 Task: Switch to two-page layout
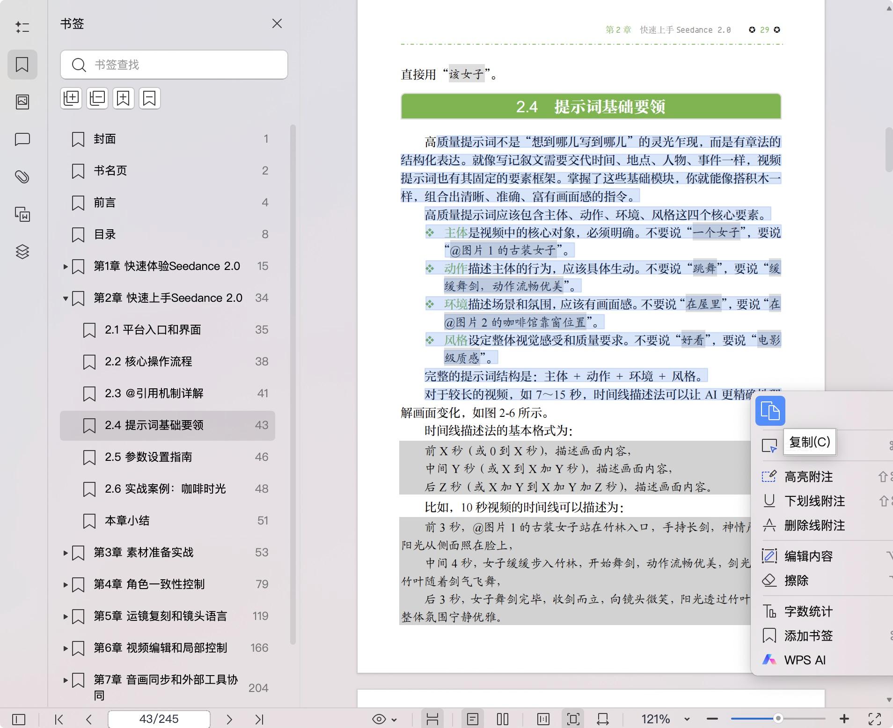503,719
